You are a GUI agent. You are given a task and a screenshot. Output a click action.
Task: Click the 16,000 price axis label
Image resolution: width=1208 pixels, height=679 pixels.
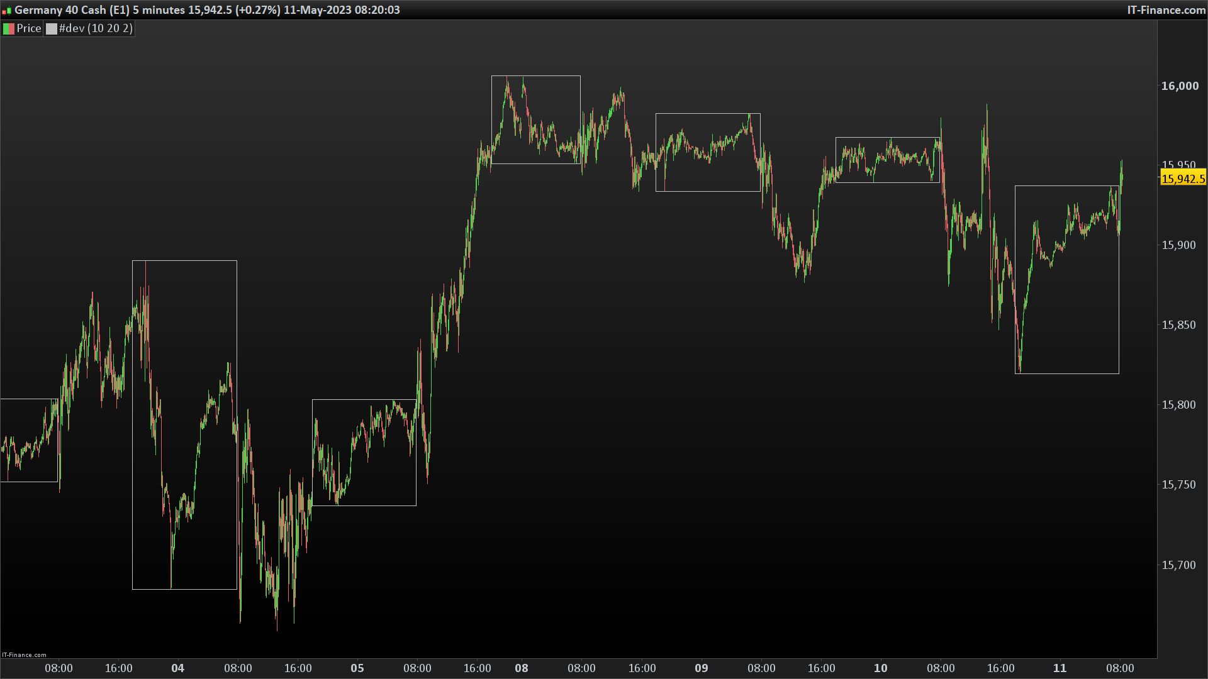[1180, 86]
